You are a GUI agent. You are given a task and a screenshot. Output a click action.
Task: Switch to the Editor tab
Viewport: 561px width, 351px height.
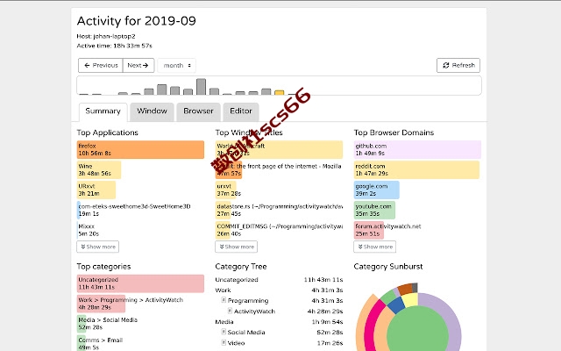pos(241,111)
